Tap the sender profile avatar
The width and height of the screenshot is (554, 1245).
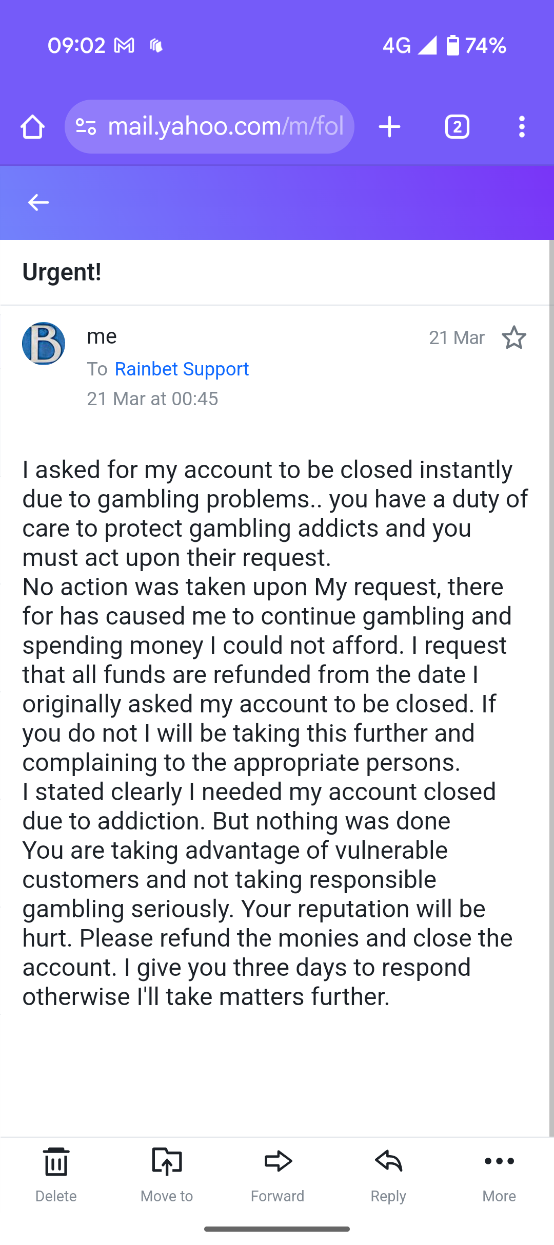point(44,344)
